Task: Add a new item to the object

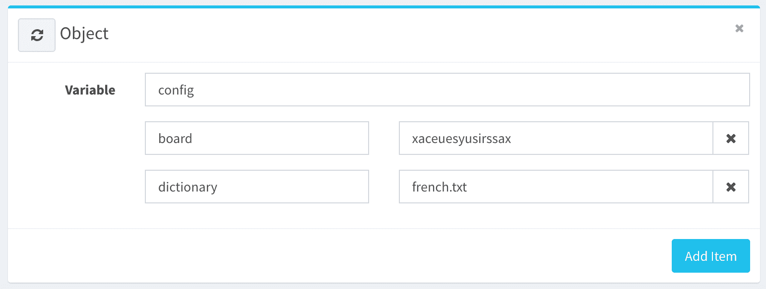Action: click(710, 256)
